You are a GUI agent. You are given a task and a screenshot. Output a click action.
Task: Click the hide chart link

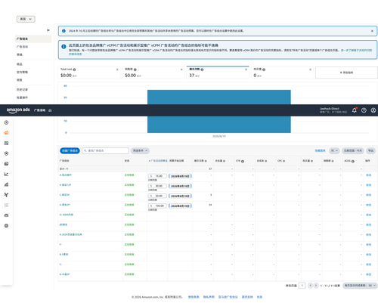pyautogui.click(x=320, y=150)
